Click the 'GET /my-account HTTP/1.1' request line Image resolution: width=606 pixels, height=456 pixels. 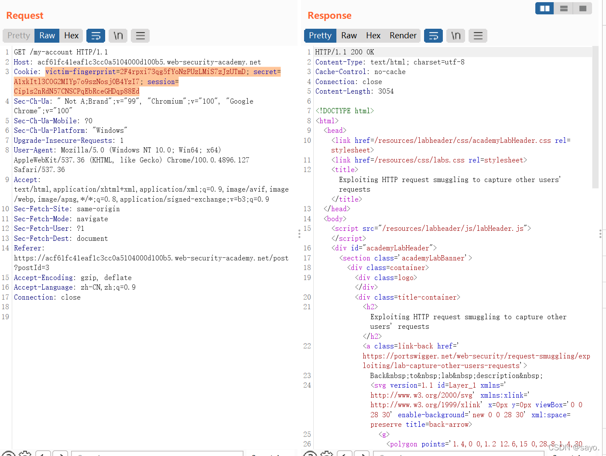61,52
